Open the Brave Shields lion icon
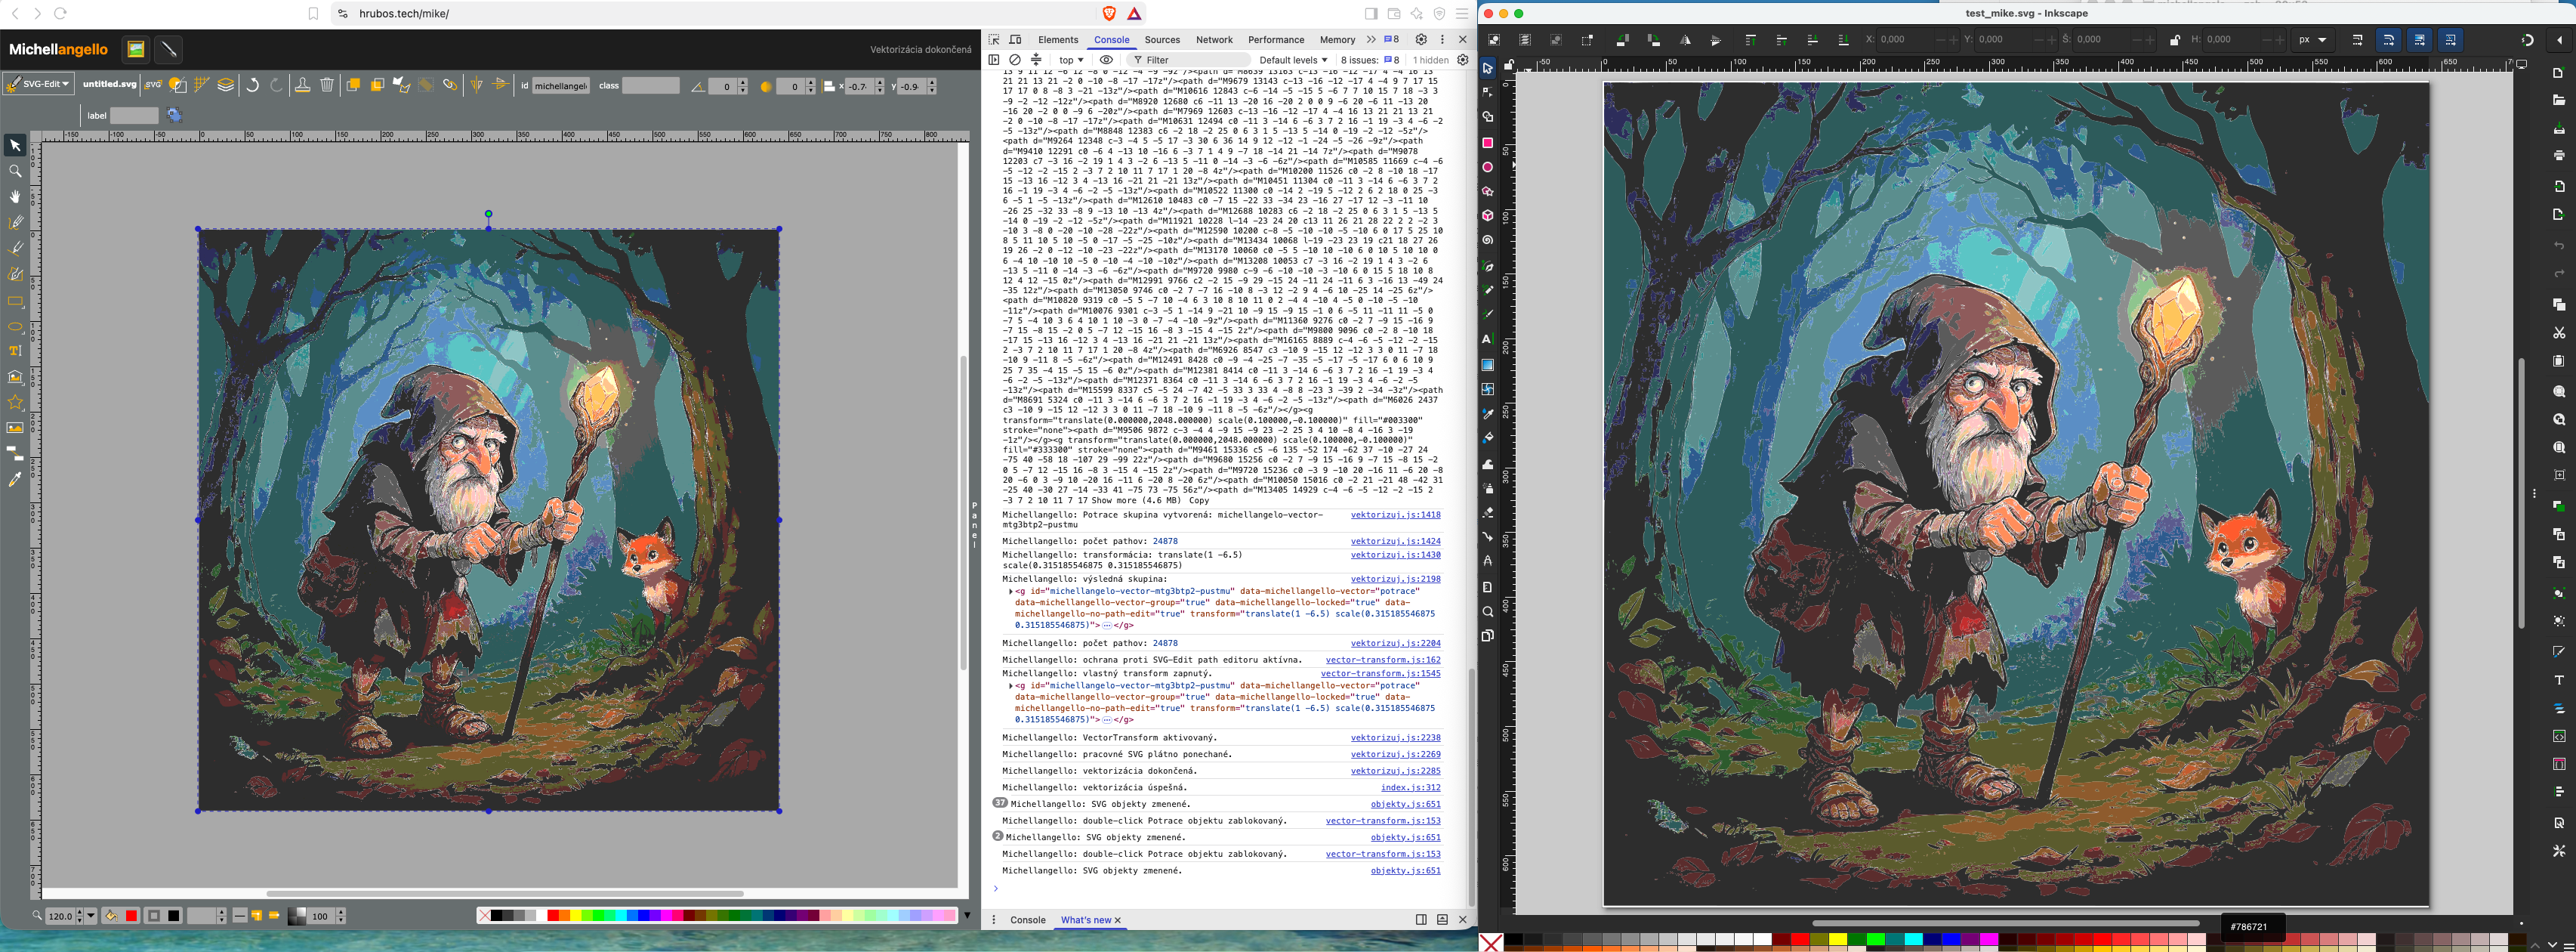Image resolution: width=2576 pixels, height=952 pixels. pyautogui.click(x=1109, y=13)
